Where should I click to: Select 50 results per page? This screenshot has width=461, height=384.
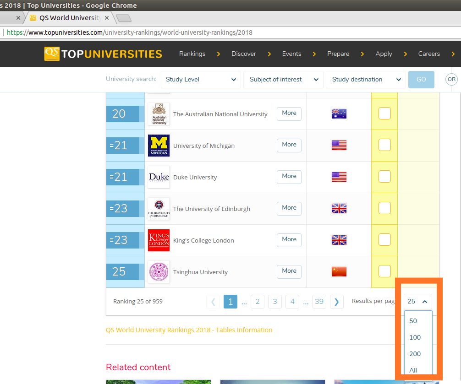click(418, 321)
